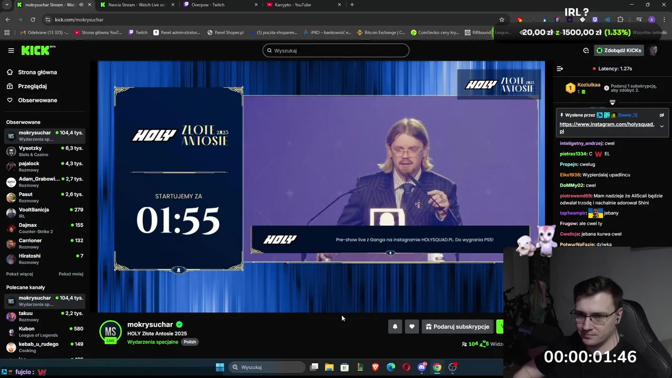Open the Twitch bookmark
The height and width of the screenshot is (378, 672).
coord(138,33)
